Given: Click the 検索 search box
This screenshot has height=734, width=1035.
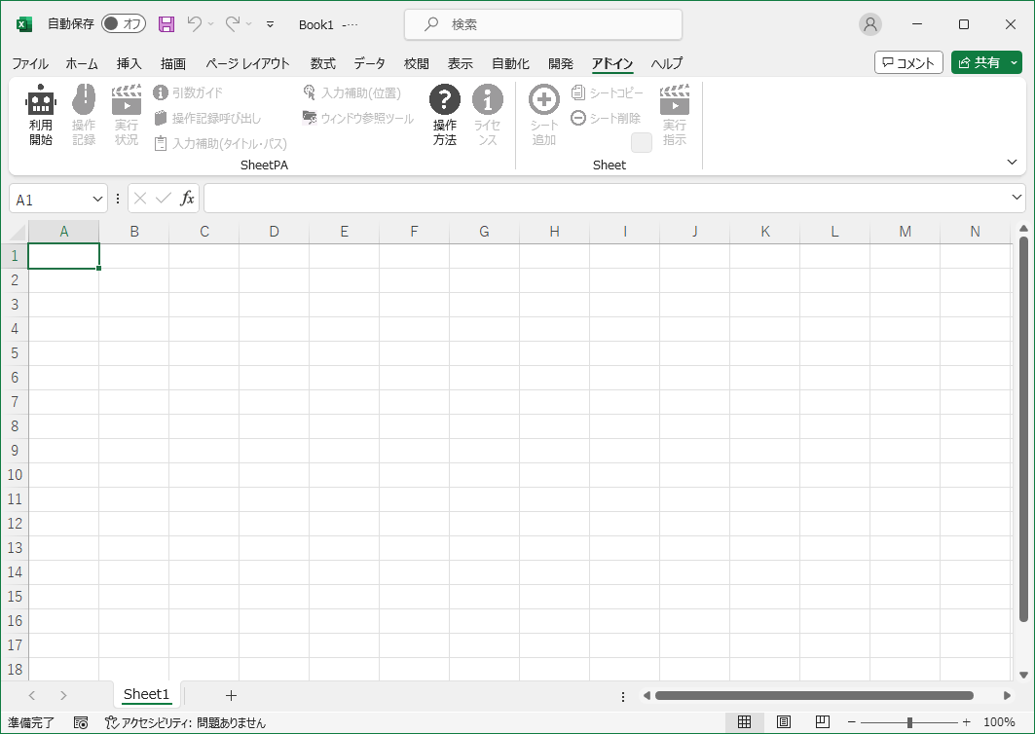Looking at the screenshot, I should (x=543, y=24).
